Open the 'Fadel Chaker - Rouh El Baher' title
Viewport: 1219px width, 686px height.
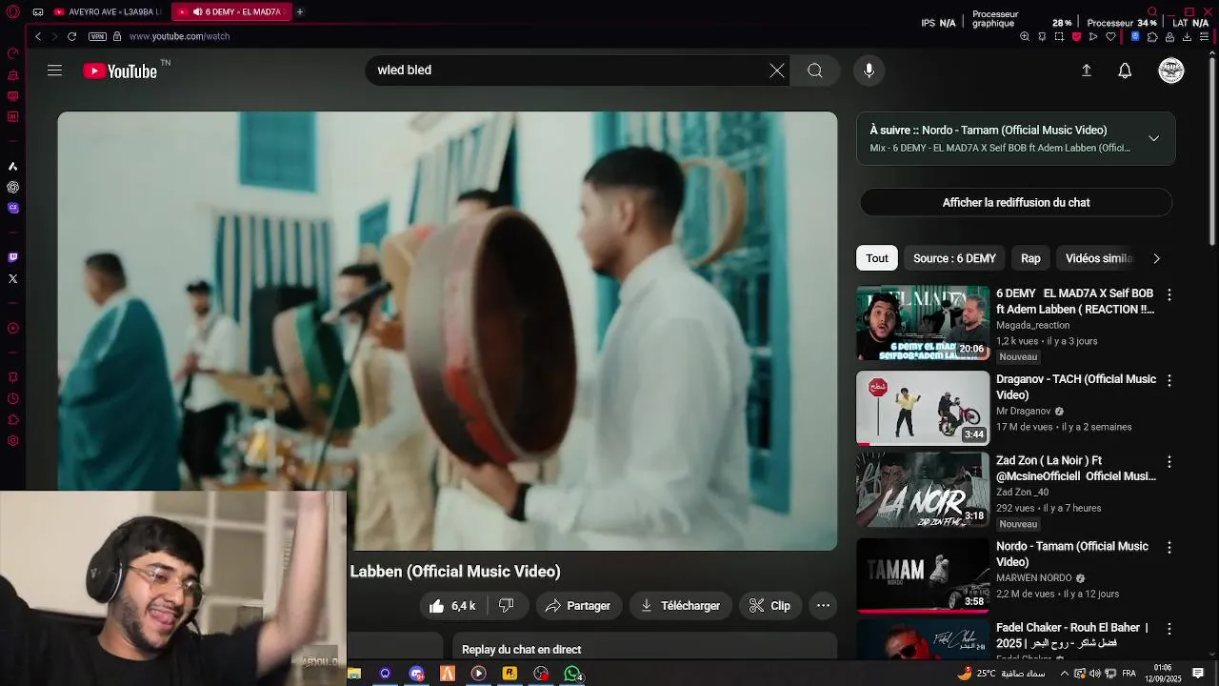(x=1073, y=636)
